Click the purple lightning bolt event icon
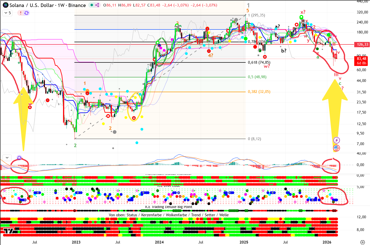The width and height of the screenshot is (370, 245). point(336,140)
